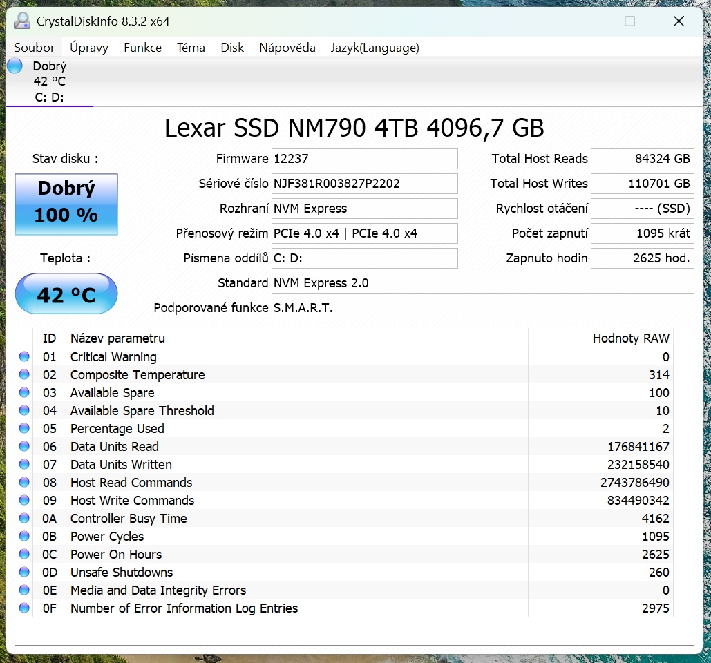The width and height of the screenshot is (711, 663).
Task: Click the status orb for Controller Busy Time
Action: 24,518
